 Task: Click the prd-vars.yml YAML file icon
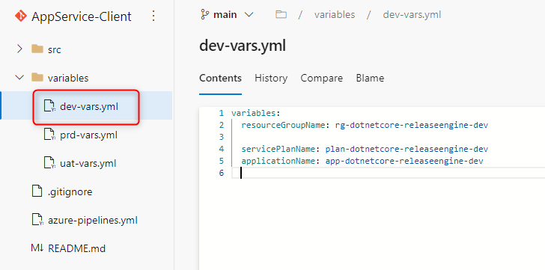coord(49,135)
